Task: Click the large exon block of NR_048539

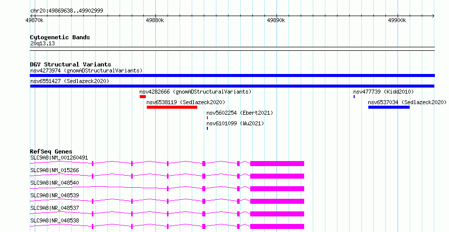Action: 277,201
